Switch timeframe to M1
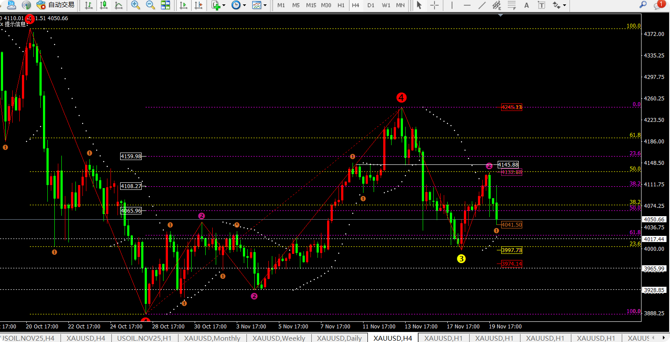The width and height of the screenshot is (670, 342). (x=281, y=5)
